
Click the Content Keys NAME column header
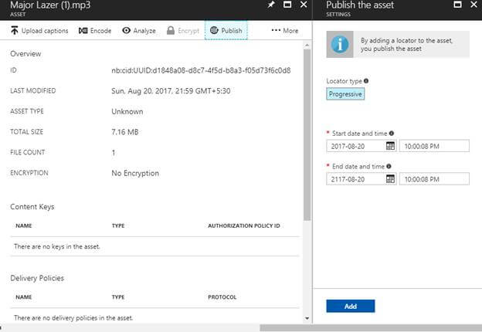pos(24,225)
